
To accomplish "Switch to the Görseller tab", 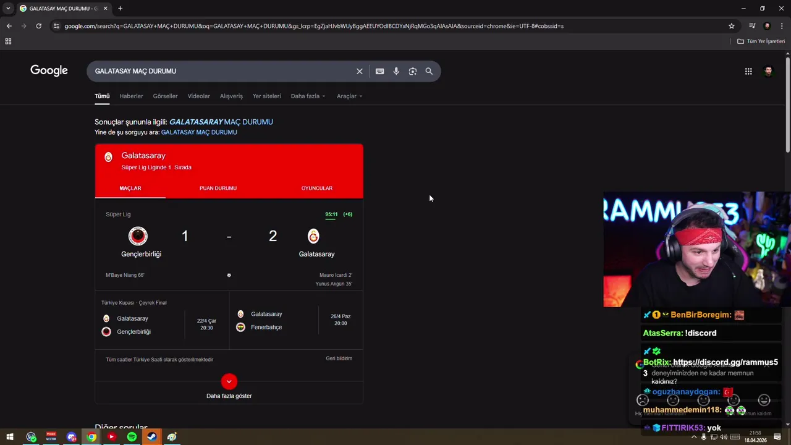I will (x=165, y=96).
